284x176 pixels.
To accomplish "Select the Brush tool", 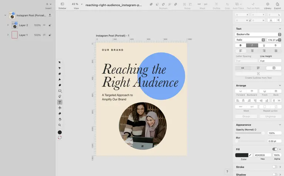I will click(x=60, y=85).
